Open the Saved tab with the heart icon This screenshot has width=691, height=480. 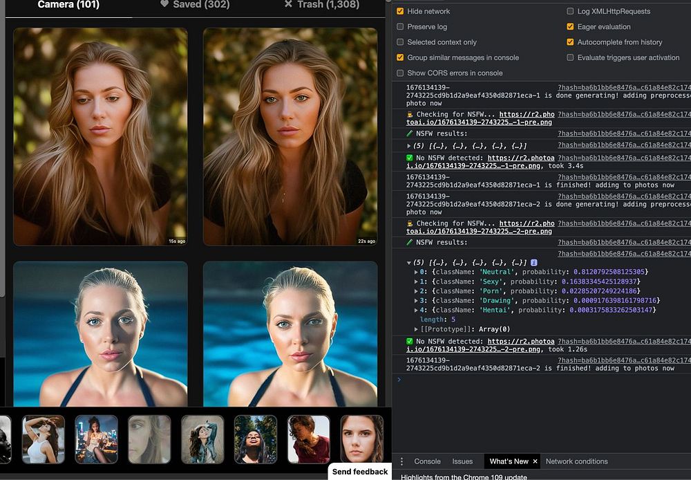pos(196,5)
